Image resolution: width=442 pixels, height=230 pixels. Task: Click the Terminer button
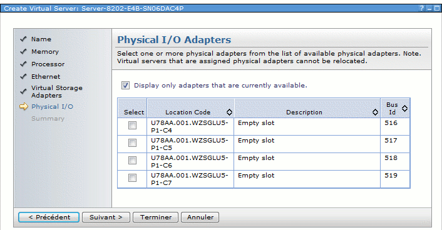point(156,217)
